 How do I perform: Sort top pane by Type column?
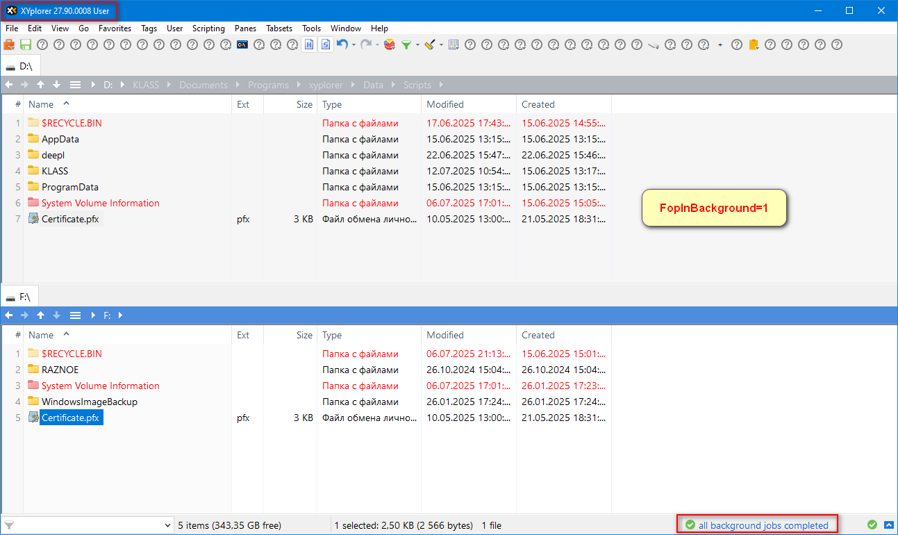coord(369,104)
